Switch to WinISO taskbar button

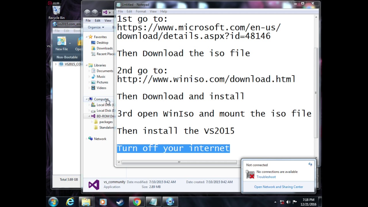click(x=170, y=202)
